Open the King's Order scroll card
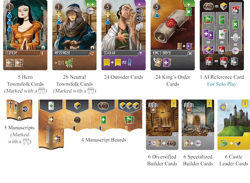Screen dimensions: 250x183 click(172, 35)
